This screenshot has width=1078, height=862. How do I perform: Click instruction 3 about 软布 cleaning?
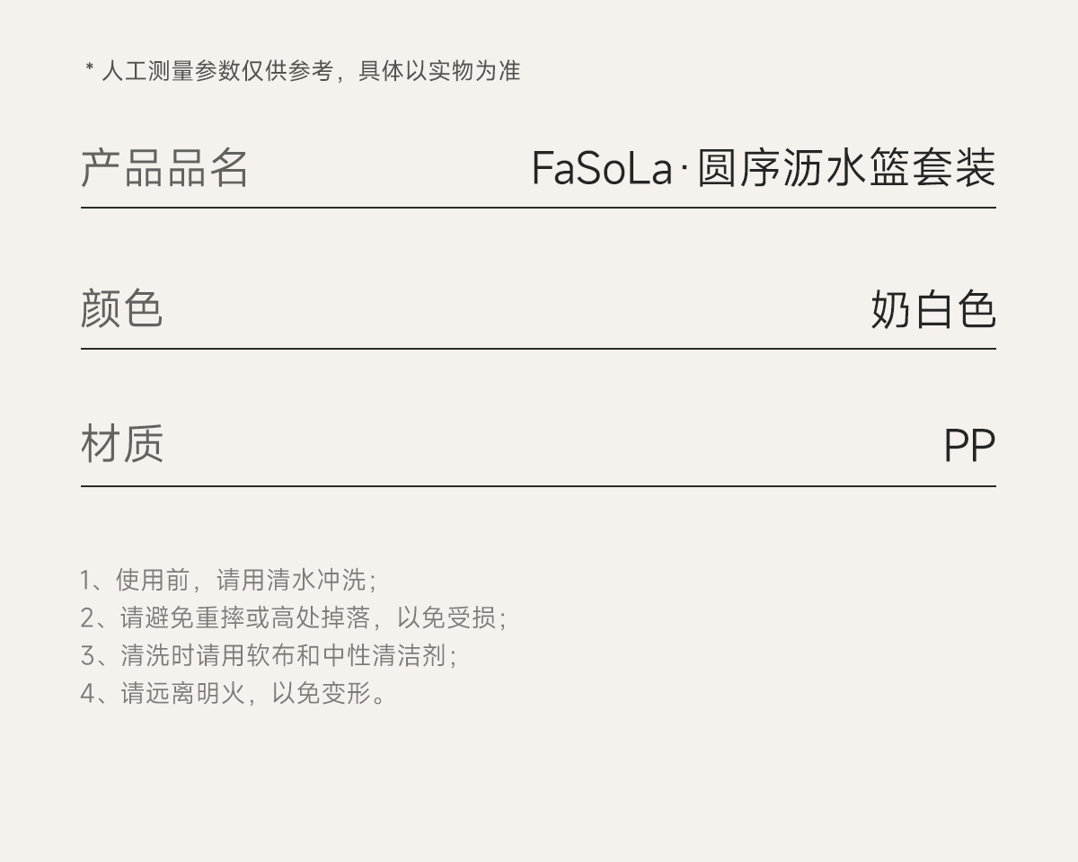click(268, 655)
